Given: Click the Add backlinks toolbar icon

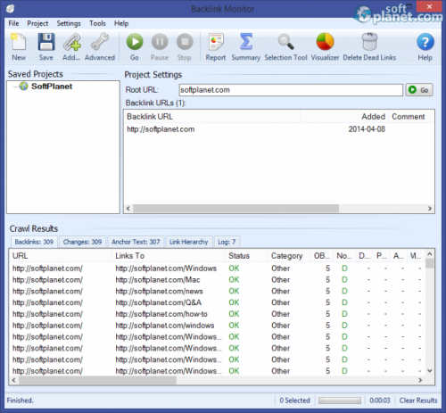Looking at the screenshot, I should pyautogui.click(x=71, y=46).
